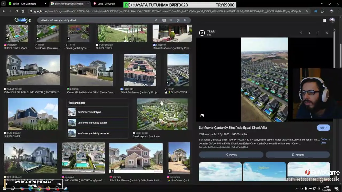Open the Instagram SUNFLOWER ÇANTAKÖY (@sunfl... thumbnail

pos(83,158)
